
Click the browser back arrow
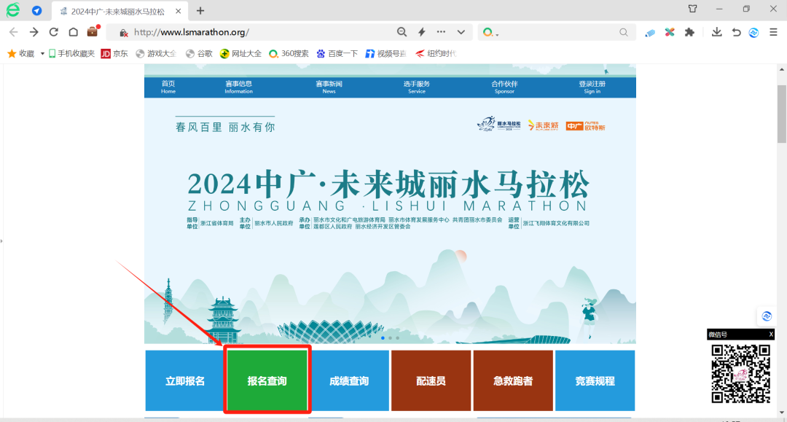[x=13, y=32]
